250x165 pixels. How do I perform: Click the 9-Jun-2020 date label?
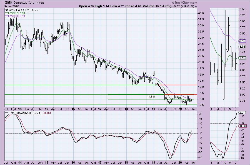click(12, 6)
